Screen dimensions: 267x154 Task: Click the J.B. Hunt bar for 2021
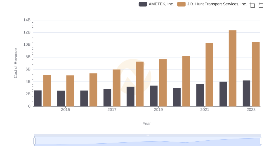tap(209, 74)
